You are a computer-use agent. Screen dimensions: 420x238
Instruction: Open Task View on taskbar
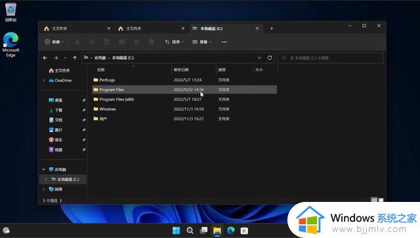[203, 231]
